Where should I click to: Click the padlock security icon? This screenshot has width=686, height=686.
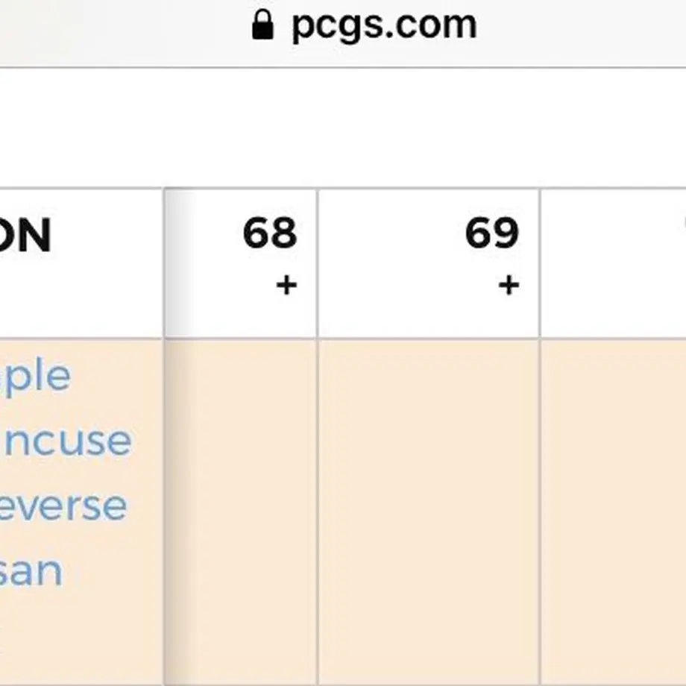click(263, 25)
